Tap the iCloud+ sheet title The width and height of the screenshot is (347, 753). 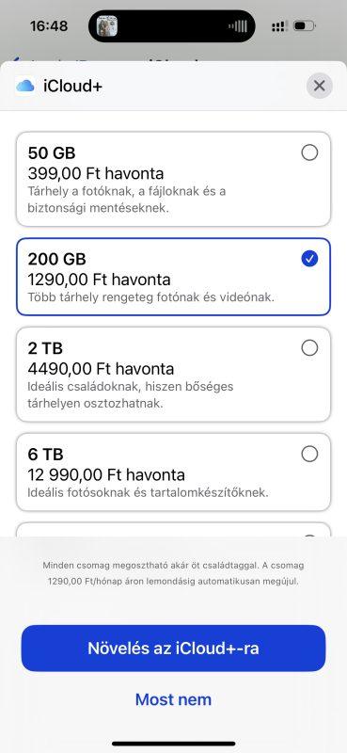click(x=73, y=87)
